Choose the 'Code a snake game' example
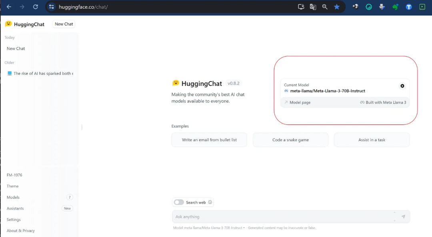The height and width of the screenshot is (237, 432). pyautogui.click(x=290, y=140)
